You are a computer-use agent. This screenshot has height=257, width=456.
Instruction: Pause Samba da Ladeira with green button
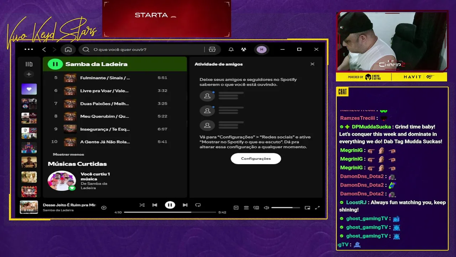pyautogui.click(x=55, y=64)
